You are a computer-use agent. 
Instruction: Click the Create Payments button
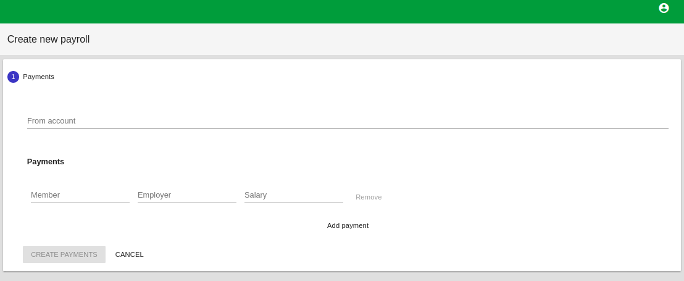tap(64, 254)
